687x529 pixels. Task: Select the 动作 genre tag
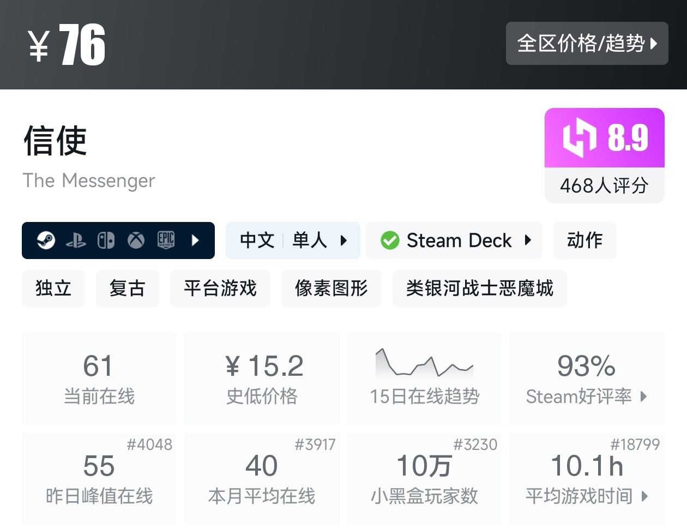pyautogui.click(x=584, y=241)
